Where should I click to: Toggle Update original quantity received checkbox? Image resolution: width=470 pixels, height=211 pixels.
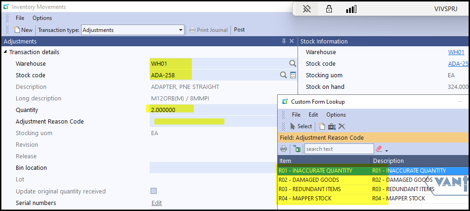[154, 191]
